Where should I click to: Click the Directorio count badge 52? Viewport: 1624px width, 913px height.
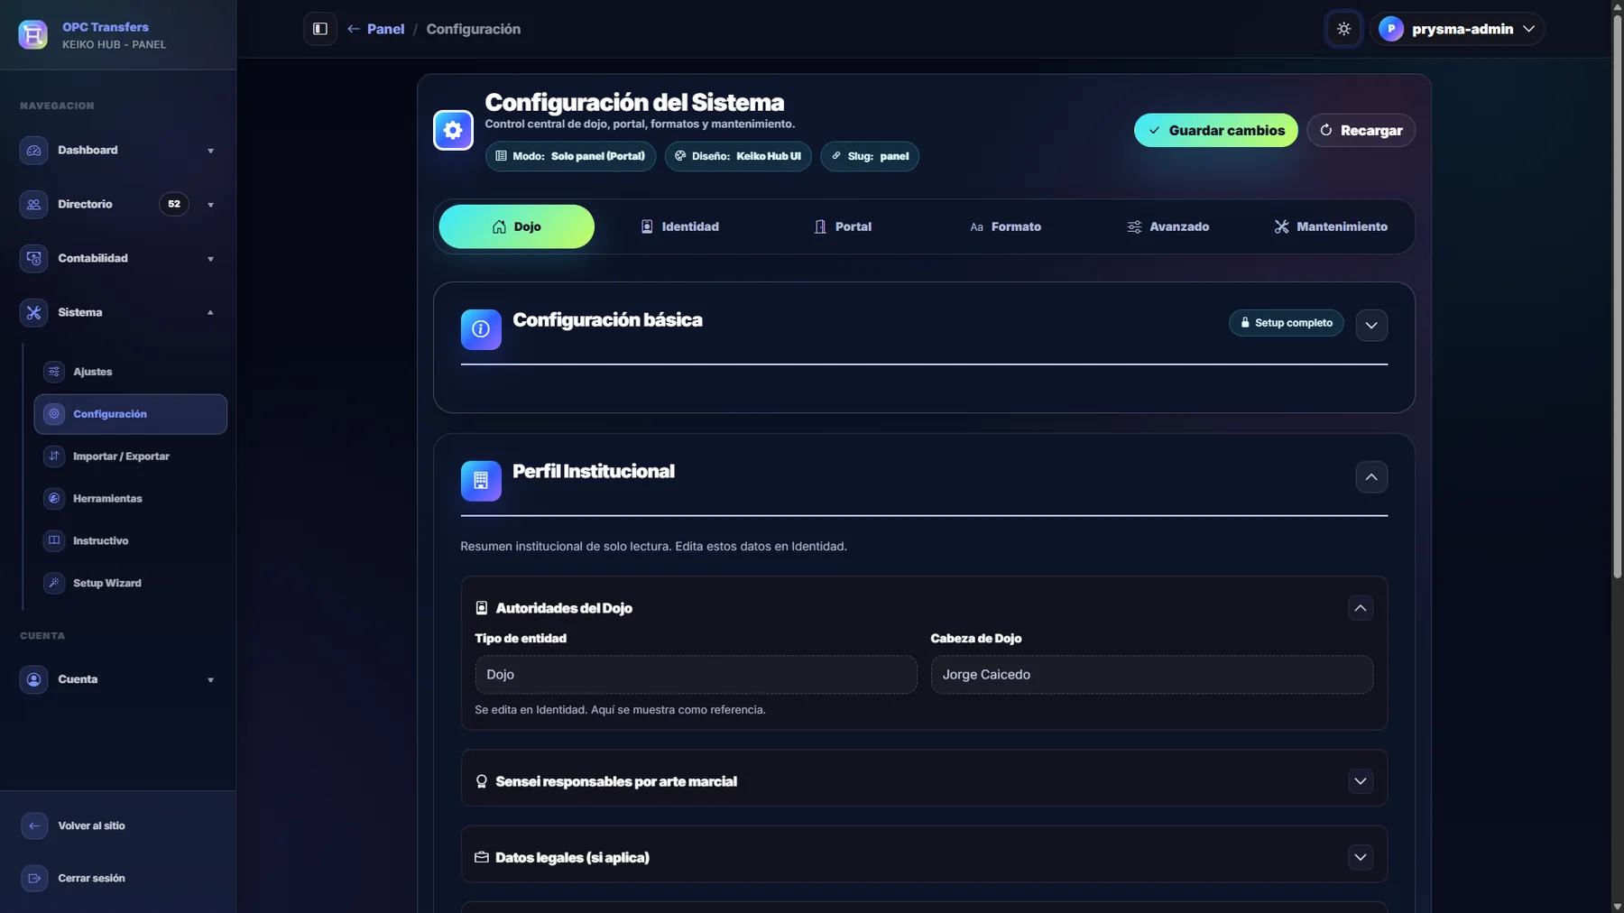174,205
